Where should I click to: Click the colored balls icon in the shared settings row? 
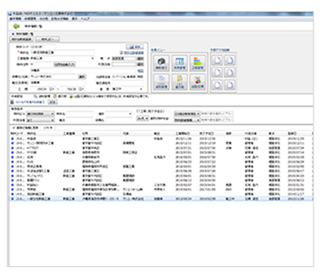71,96
